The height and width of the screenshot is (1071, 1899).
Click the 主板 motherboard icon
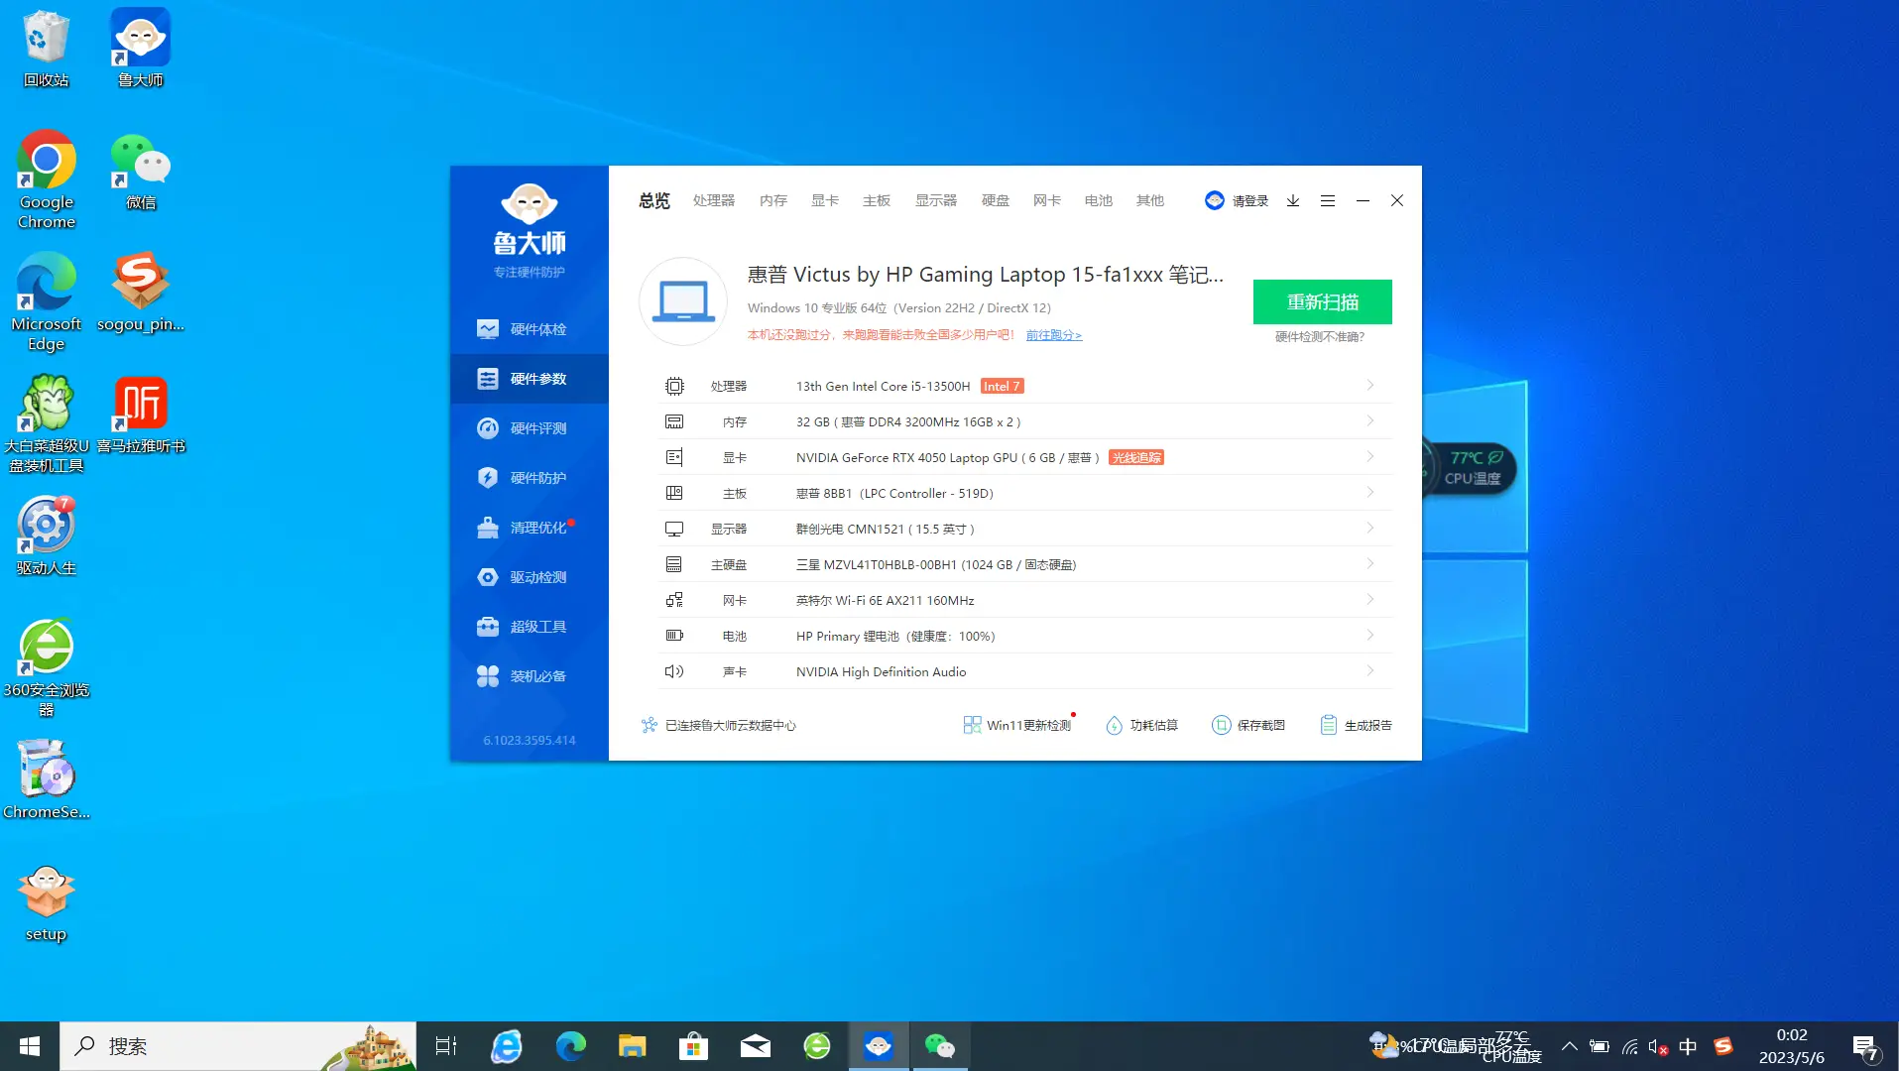point(674,493)
